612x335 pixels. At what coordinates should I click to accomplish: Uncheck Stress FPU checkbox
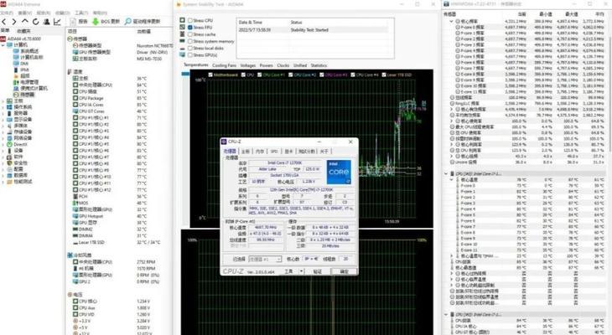coord(190,28)
